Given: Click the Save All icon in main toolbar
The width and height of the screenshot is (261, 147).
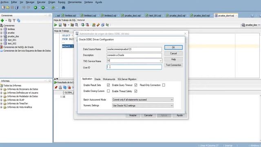Looking at the screenshot, I should tap(17, 7).
